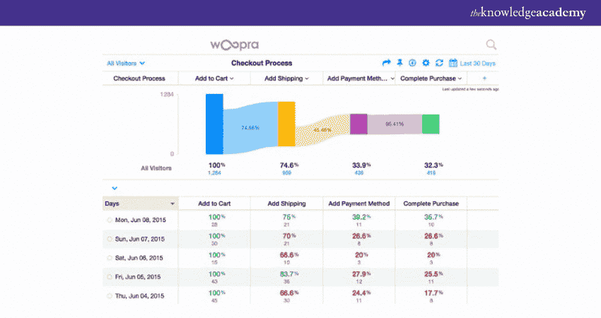Expand the Add to Cart step dropdown

click(214, 78)
